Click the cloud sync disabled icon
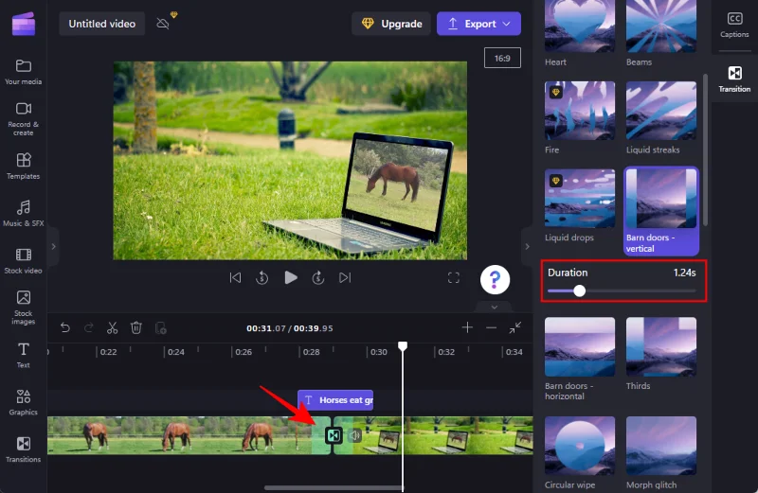Screen dimensions: 758x493 tap(163, 23)
